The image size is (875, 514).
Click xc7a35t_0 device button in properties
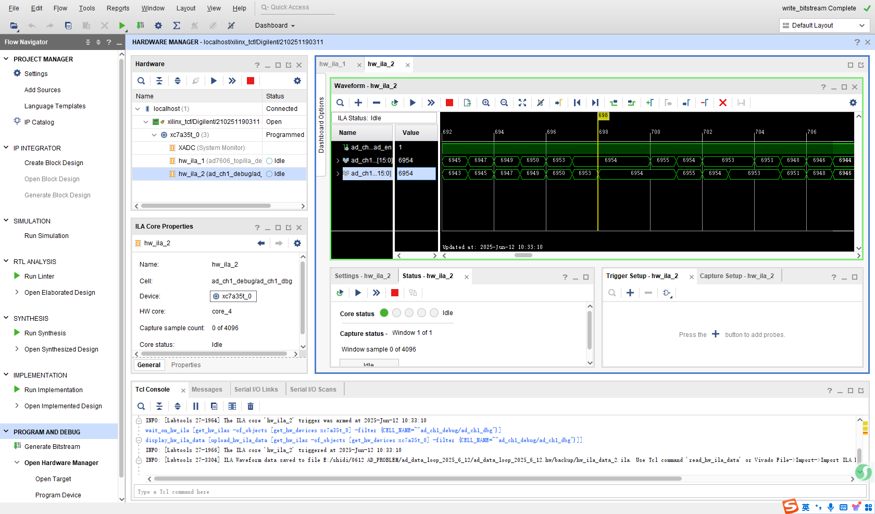coord(233,296)
